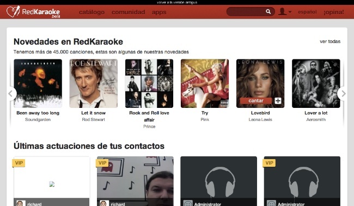Click artist name Aerosmith

point(316,119)
